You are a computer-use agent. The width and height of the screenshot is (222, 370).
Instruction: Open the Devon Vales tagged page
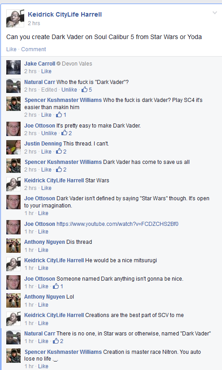[77, 64]
